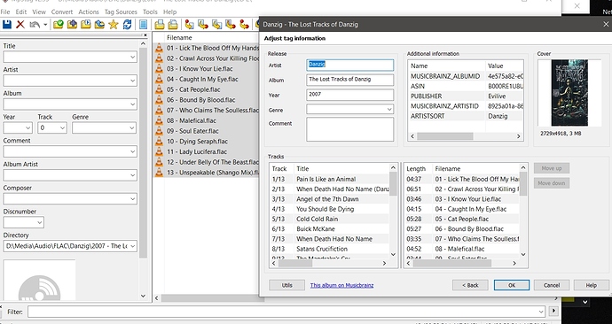Open the Year dropdown in tag panel
The image size is (612, 324).
click(28, 127)
